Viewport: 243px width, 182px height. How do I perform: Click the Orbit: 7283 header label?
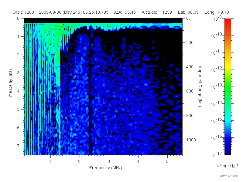click(x=23, y=12)
